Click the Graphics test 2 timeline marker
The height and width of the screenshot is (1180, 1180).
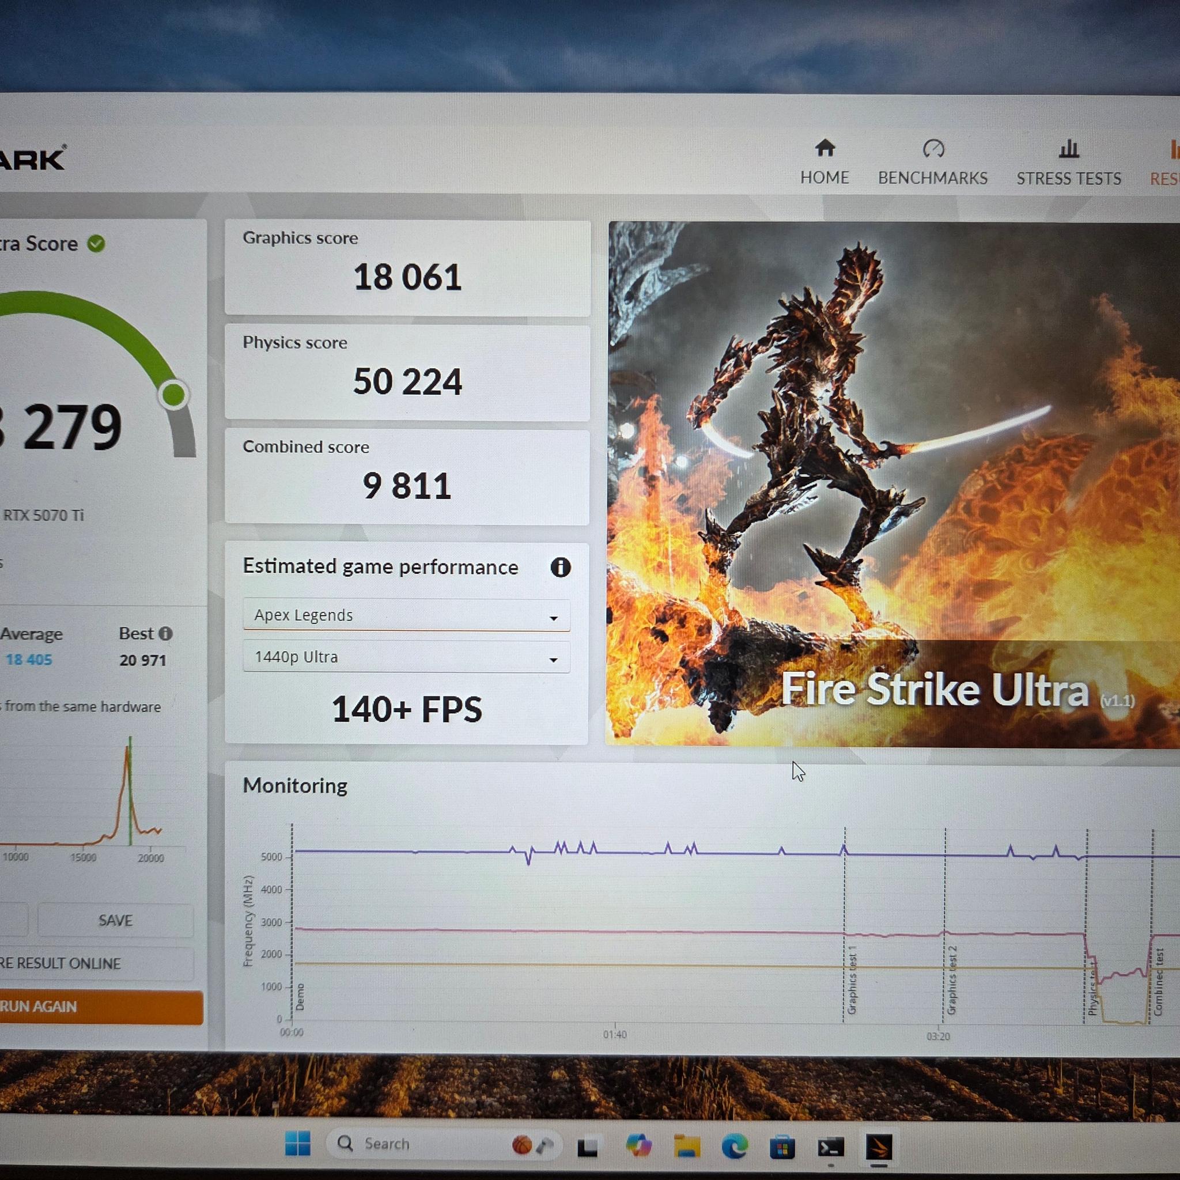[x=952, y=979]
